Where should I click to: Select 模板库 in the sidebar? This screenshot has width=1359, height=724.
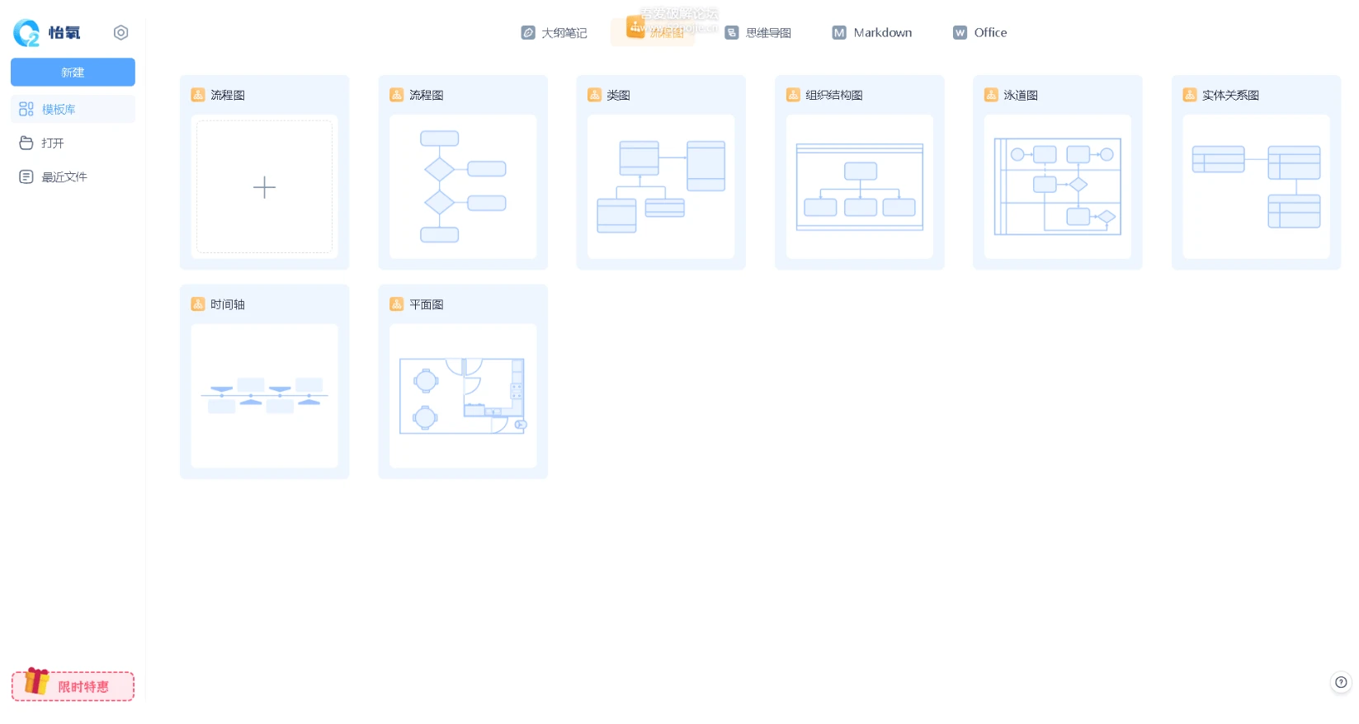[x=73, y=109]
